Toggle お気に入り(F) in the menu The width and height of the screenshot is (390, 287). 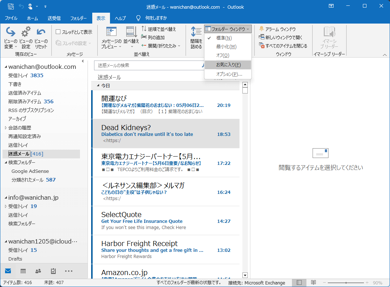tap(228, 65)
